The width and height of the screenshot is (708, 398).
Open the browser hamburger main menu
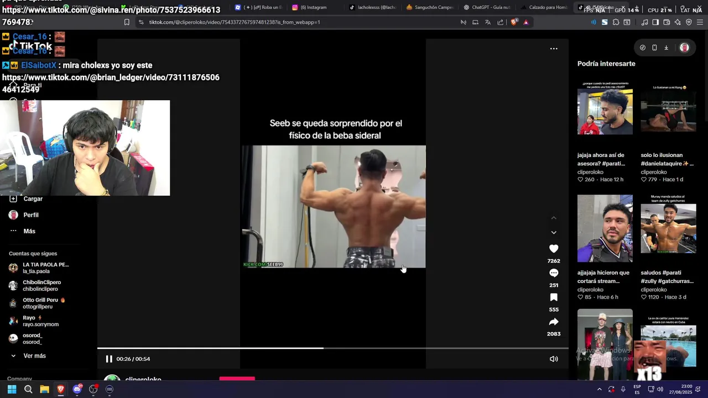point(700,22)
